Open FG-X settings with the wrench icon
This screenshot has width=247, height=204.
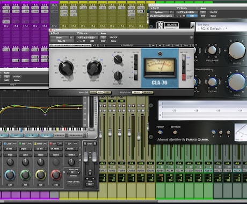[x=192, y=26]
